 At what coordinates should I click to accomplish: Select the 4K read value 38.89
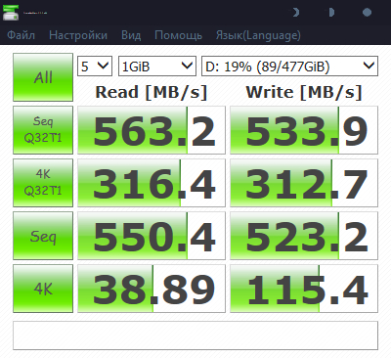tap(152, 289)
